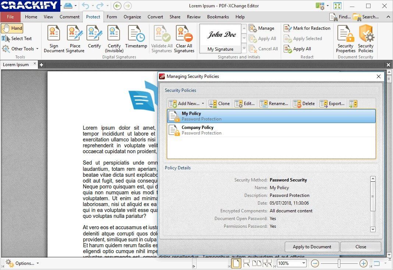Open the Convert tab
Image resolution: width=393 pixels, height=270 pixels.
pyautogui.click(x=155, y=17)
